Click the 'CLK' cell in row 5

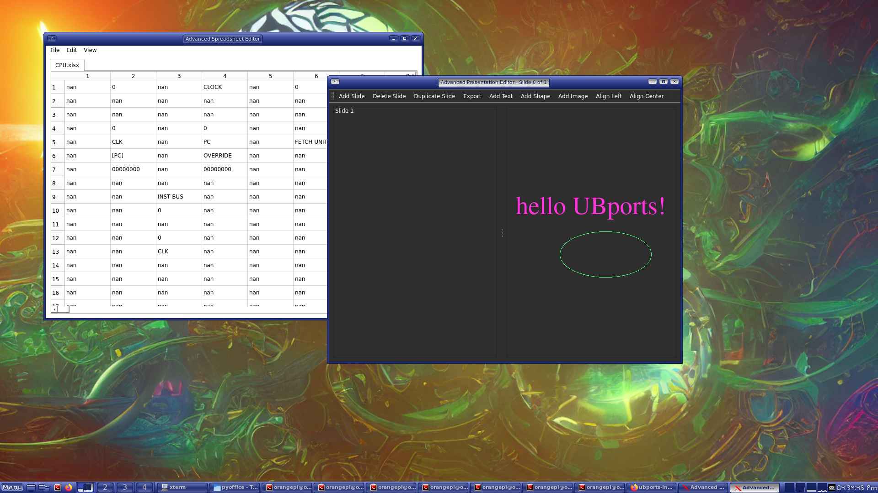point(133,142)
